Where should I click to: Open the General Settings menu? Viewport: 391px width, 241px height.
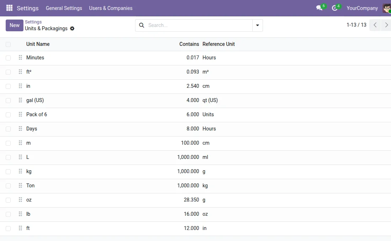64,8
